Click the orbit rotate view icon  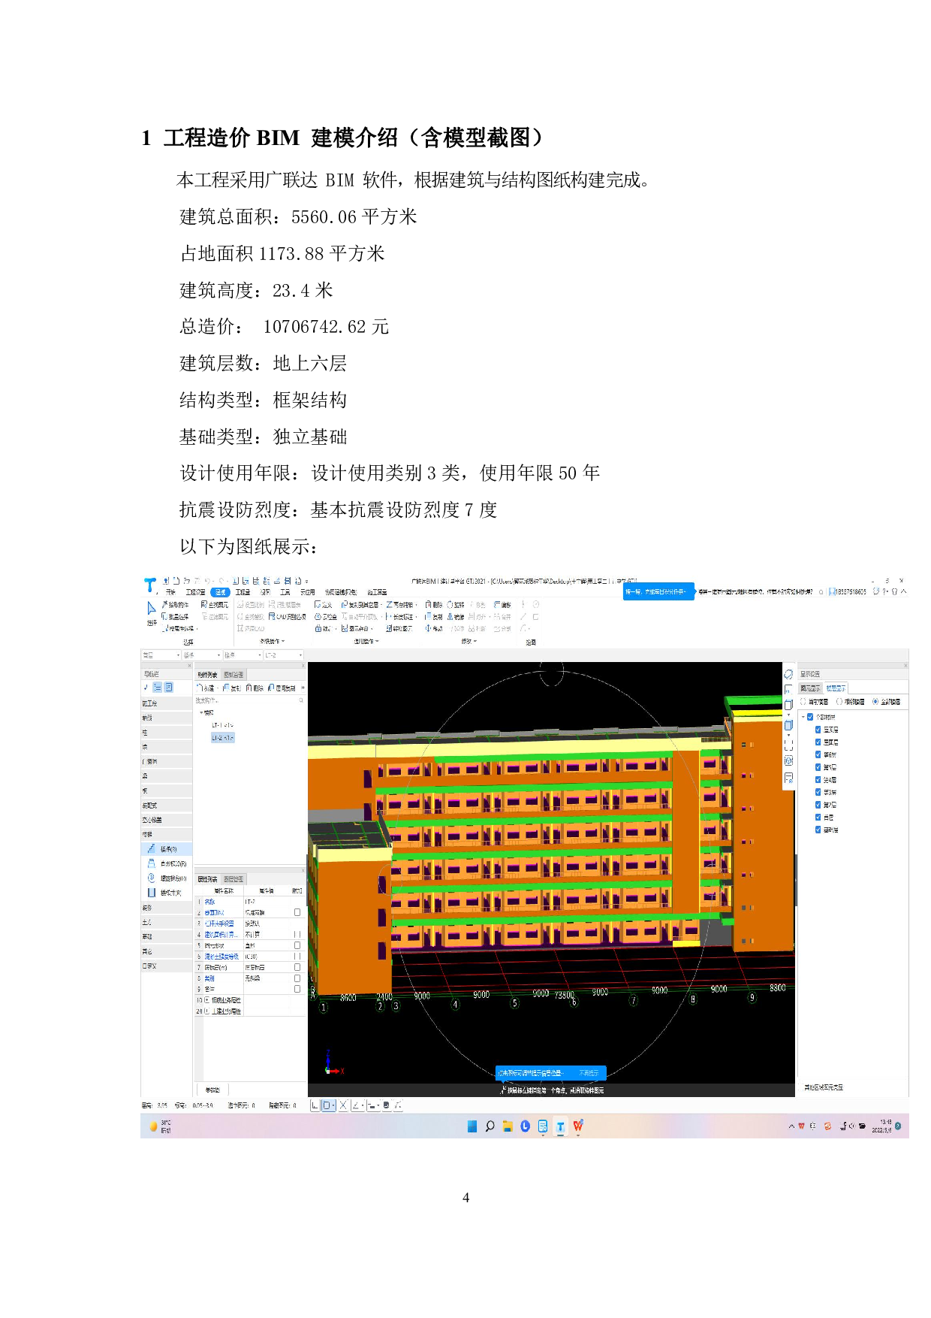click(x=788, y=674)
